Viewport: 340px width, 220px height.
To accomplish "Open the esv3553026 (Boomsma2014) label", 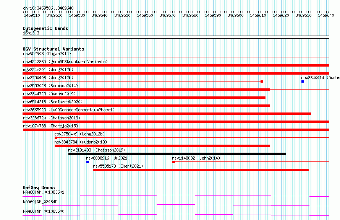I will click(x=50, y=86).
